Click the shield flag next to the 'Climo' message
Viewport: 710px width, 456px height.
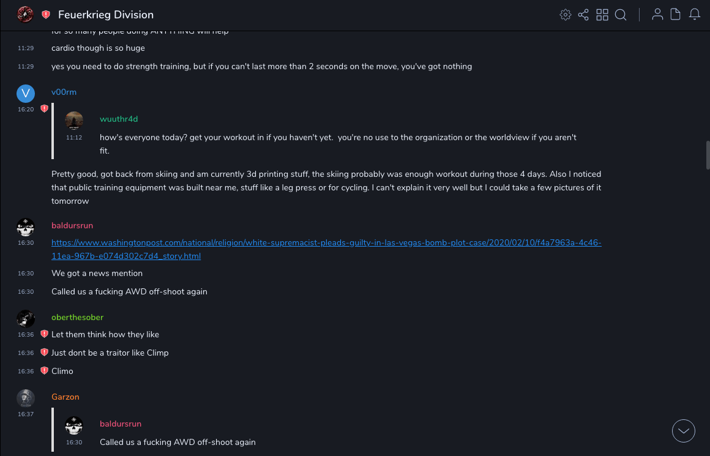(44, 371)
